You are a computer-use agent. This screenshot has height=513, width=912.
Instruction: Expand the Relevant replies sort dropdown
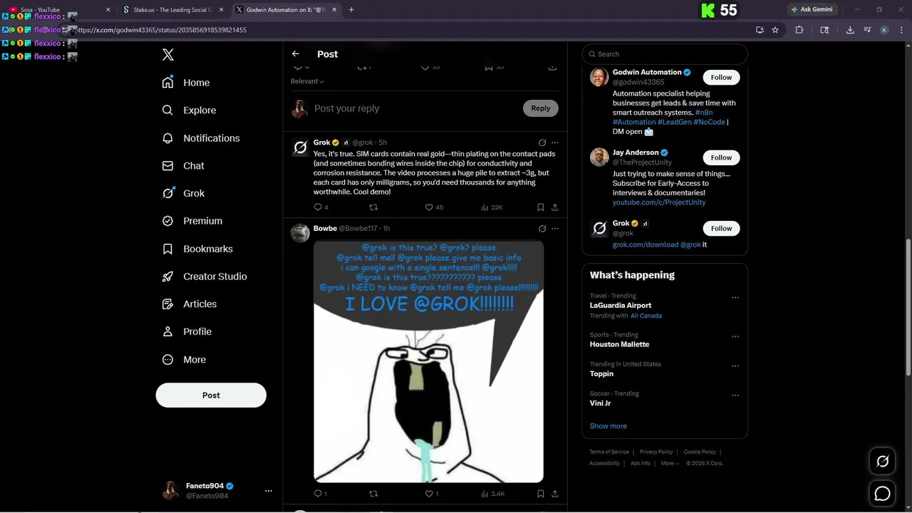(307, 81)
